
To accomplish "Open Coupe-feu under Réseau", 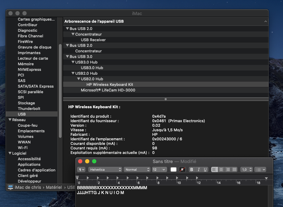I will pyautogui.click(x=28, y=125).
